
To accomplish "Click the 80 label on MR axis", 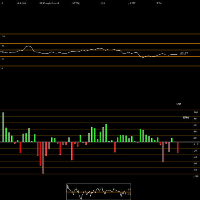I will [195, 119].
